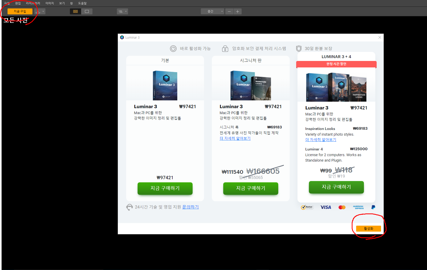This screenshot has width=427, height=270.
Task: Open the 이미지 menu
Action: [50, 3]
